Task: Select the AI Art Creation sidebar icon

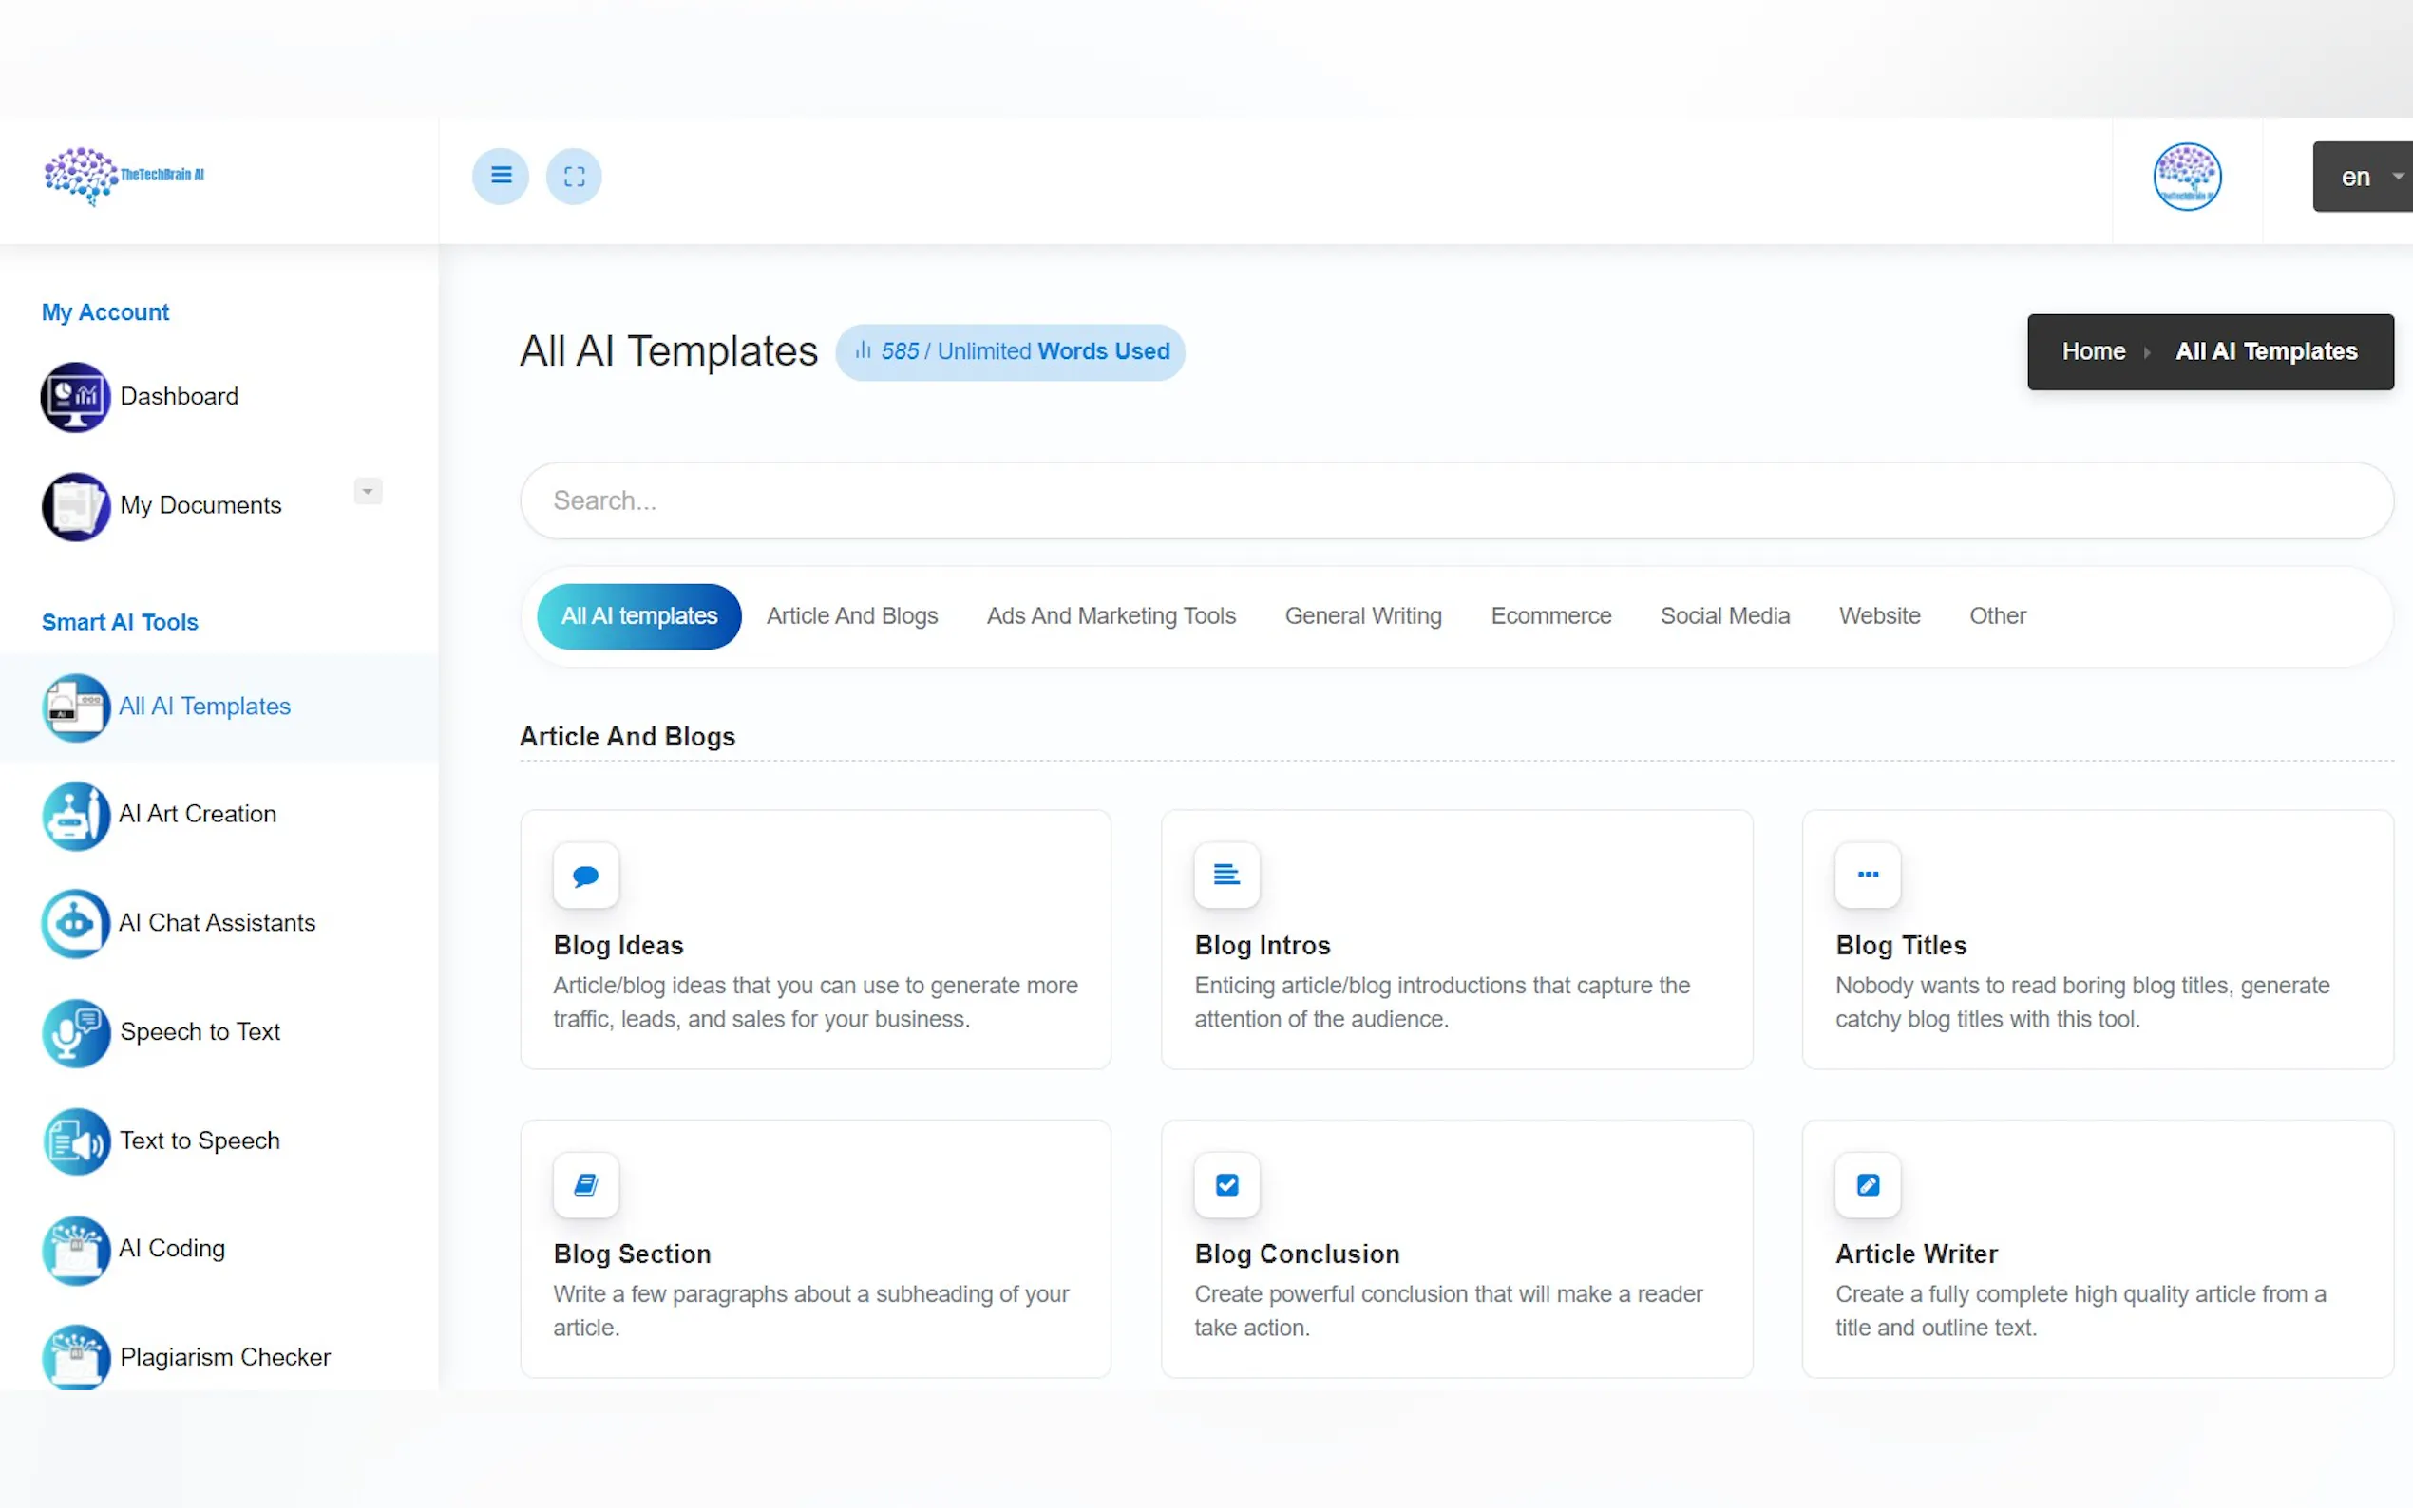Action: (x=75, y=816)
